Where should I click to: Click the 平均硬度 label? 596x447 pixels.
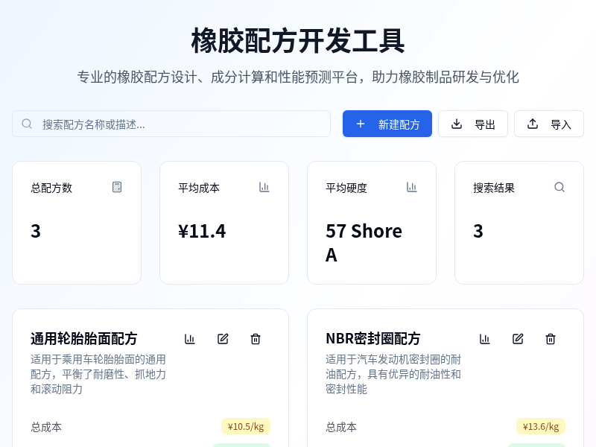click(x=346, y=188)
